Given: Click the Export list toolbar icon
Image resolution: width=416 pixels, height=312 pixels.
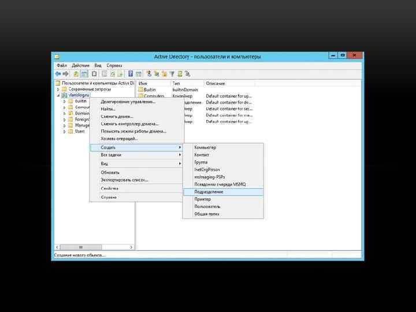Looking at the screenshot, I should tap(120, 74).
